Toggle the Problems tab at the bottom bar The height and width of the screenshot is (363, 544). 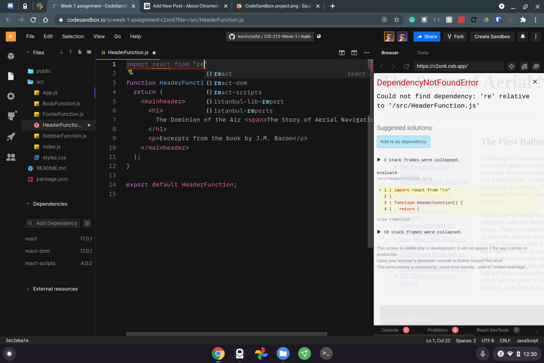pos(439,329)
